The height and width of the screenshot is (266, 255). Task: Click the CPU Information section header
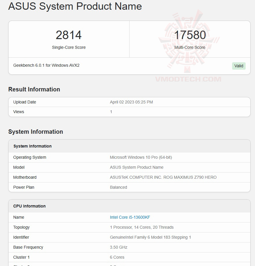pos(30,206)
